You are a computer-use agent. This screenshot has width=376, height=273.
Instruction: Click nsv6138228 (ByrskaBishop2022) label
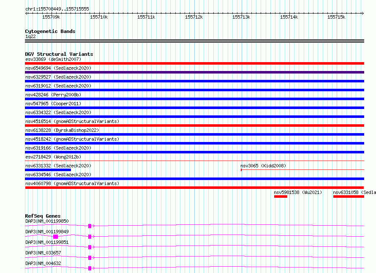[x=62, y=130]
